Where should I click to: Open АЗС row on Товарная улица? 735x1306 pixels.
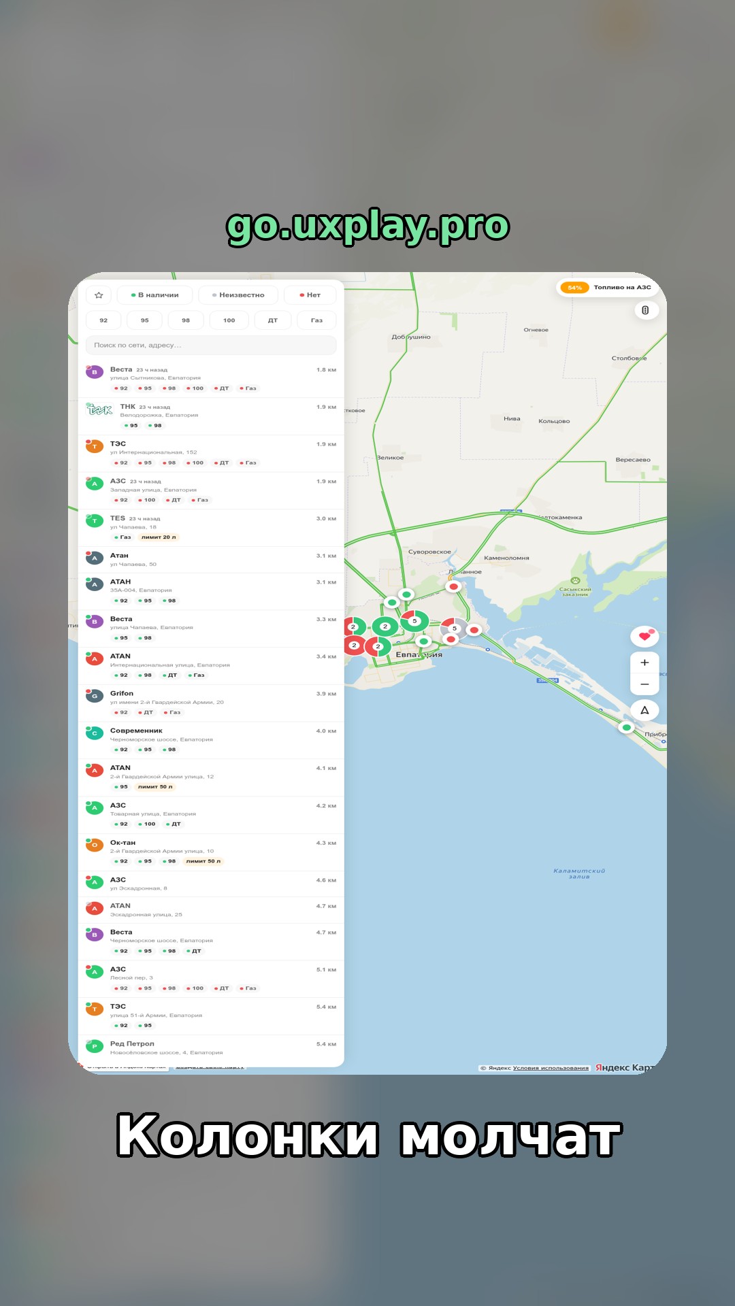point(211,815)
